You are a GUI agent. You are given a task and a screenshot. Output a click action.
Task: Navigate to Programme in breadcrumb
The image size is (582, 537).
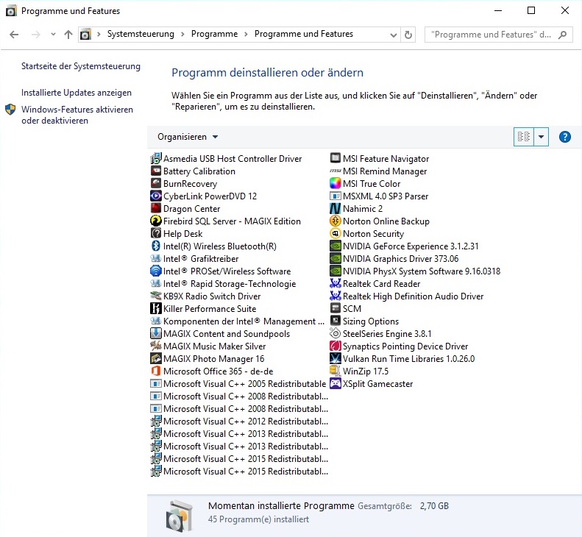(x=214, y=34)
